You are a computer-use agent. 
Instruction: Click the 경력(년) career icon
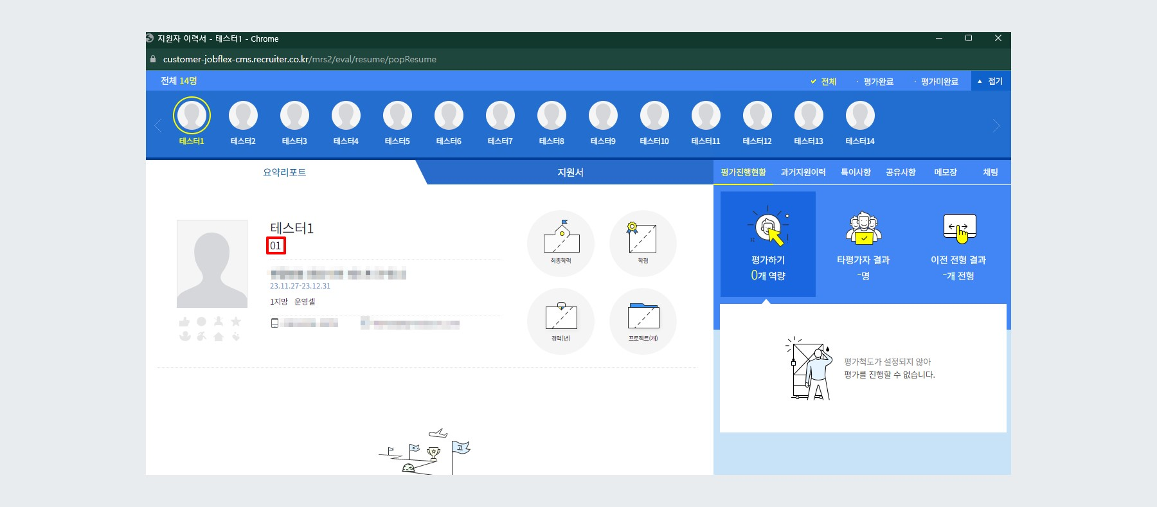561,316
